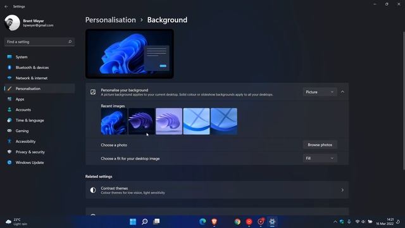Select the Personalisation sidebar item

tap(39, 89)
